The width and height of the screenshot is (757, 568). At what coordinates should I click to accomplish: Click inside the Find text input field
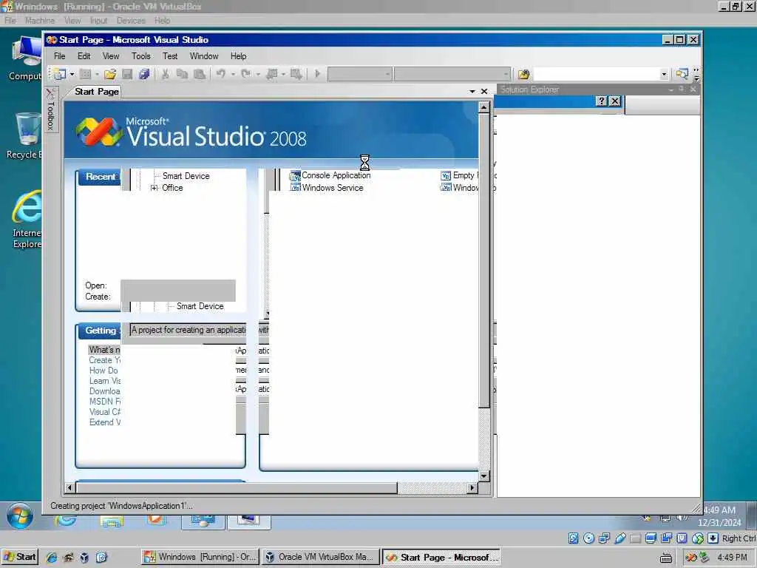tap(596, 74)
